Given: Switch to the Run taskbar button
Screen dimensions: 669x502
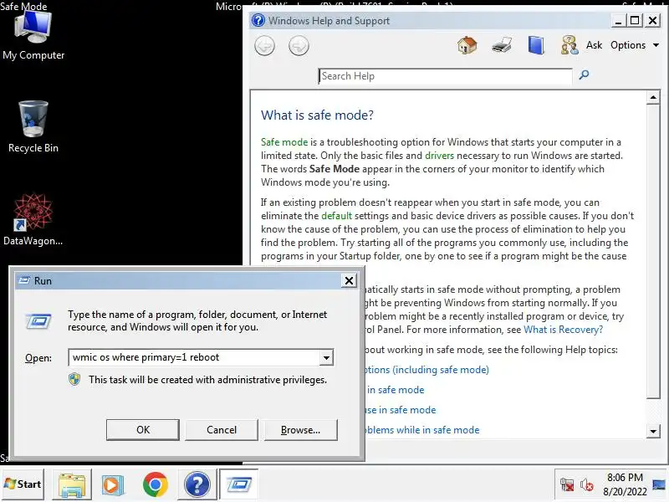Looking at the screenshot, I should 239,484.
